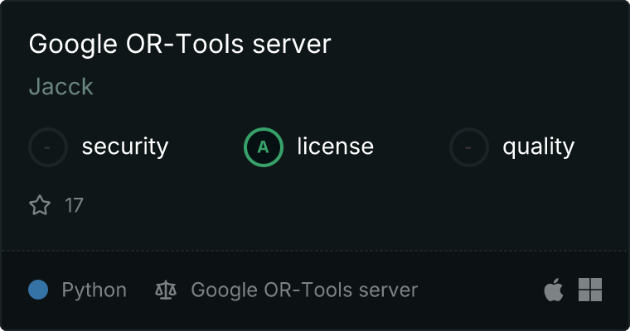This screenshot has height=331, width=630.
Task: Click the footer license name text
Action: (x=304, y=290)
